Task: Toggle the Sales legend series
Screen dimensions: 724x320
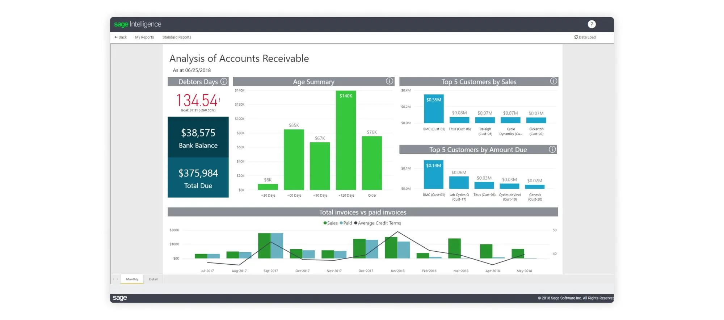Action: point(330,223)
